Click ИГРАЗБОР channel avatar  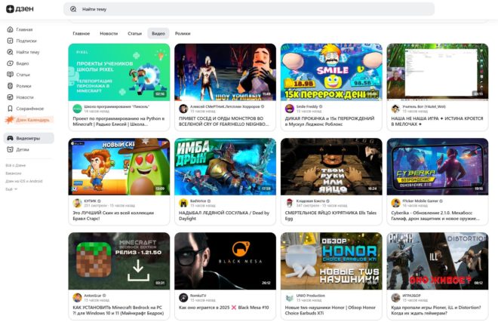[395, 298]
